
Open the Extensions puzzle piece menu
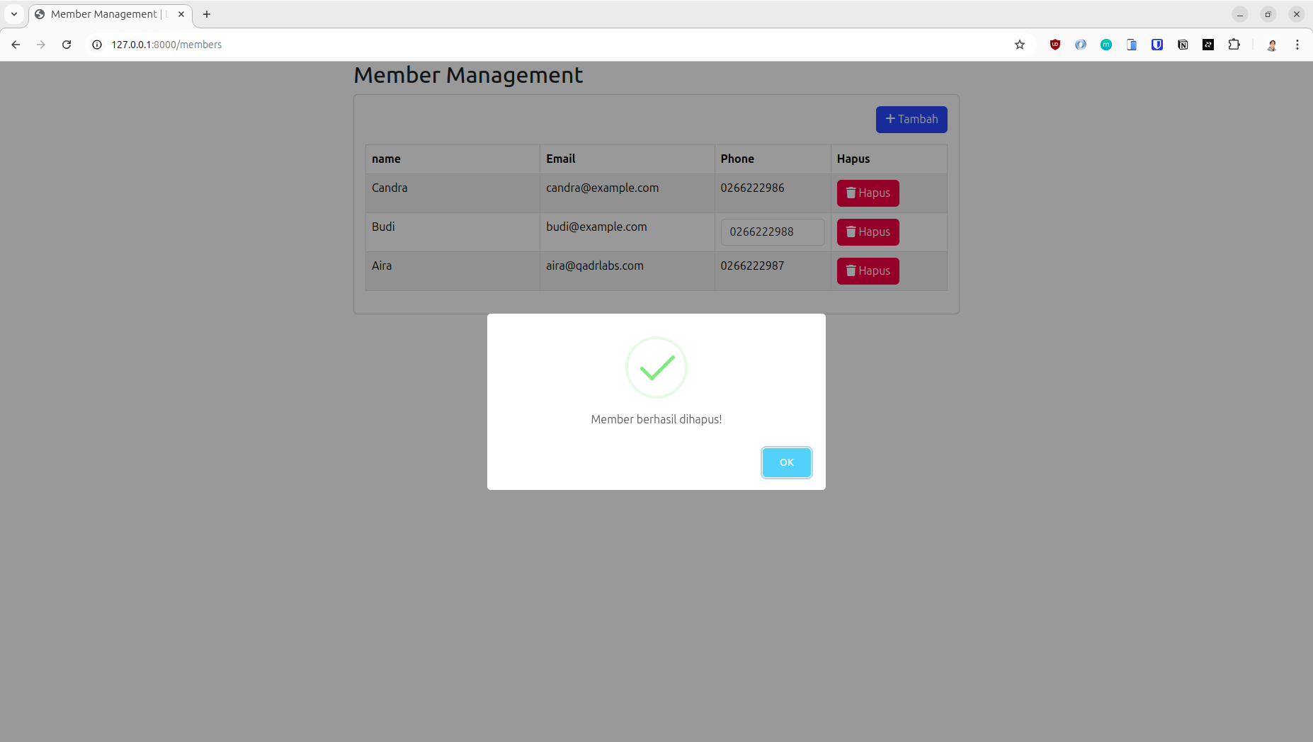(x=1234, y=45)
